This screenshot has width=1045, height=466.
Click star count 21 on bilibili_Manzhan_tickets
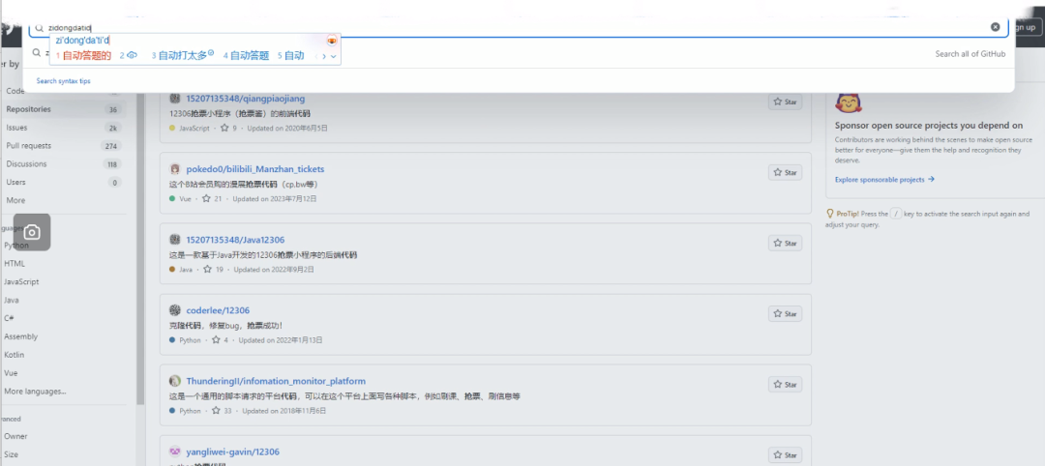coord(212,198)
